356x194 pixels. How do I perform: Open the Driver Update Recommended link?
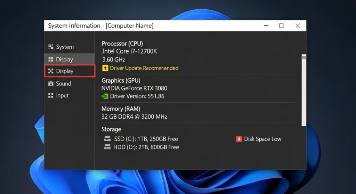(x=144, y=68)
